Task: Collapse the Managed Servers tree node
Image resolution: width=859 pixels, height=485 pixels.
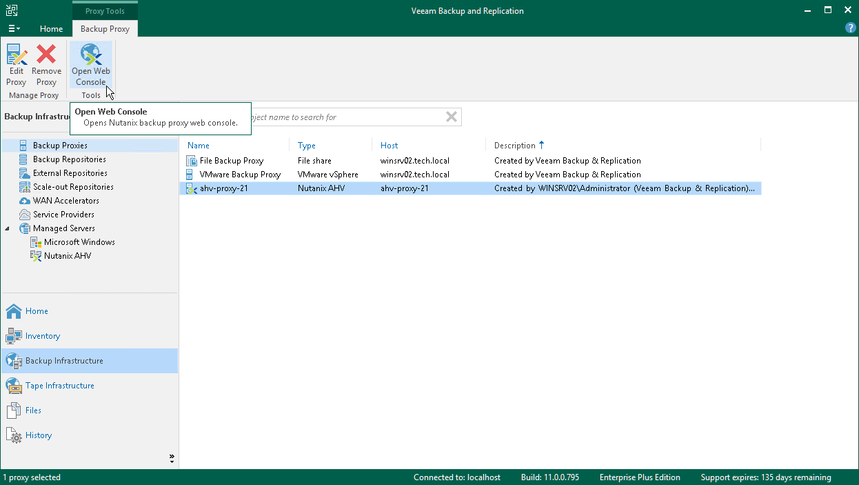Action: (x=8, y=228)
